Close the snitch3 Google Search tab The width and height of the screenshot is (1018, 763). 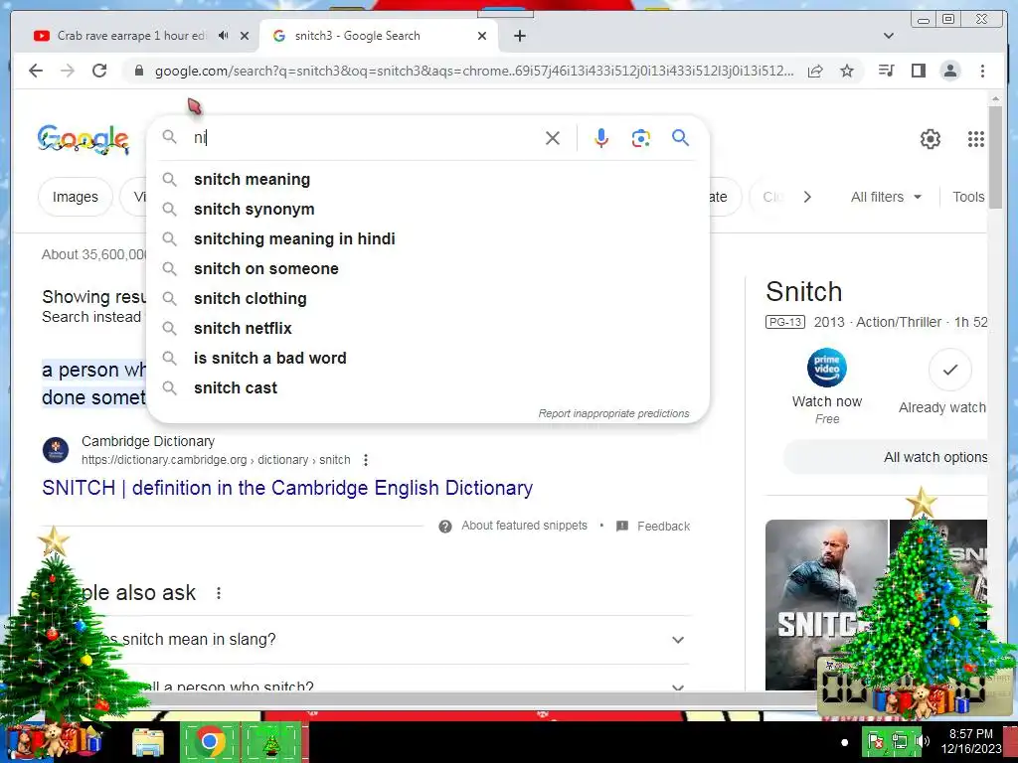482,36
